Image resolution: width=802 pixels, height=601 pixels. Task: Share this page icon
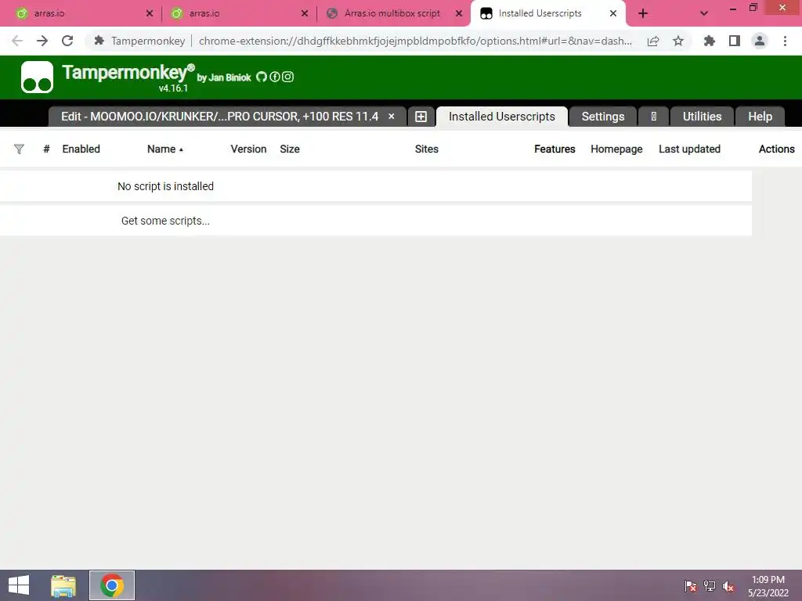click(653, 41)
